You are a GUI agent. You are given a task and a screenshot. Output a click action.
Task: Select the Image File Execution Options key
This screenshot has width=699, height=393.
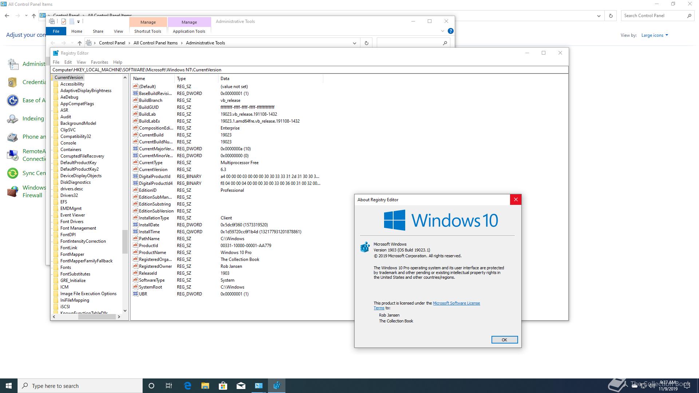(x=88, y=294)
